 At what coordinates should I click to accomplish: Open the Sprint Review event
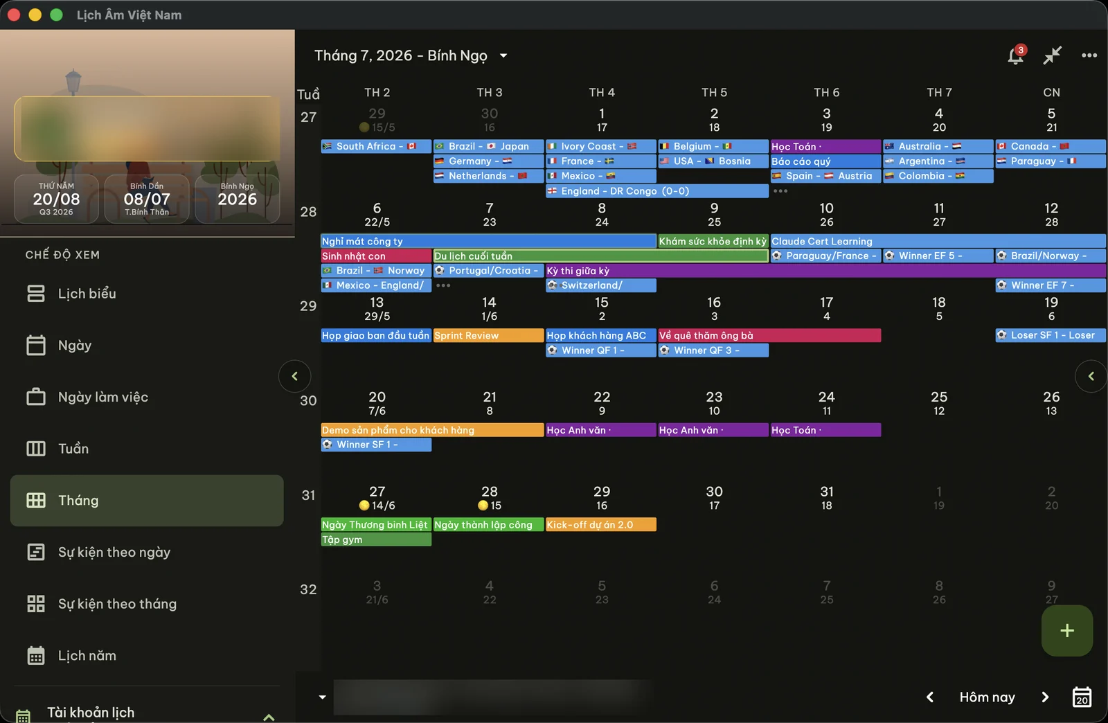488,335
